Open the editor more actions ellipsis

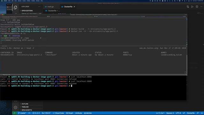tap(201, 7)
